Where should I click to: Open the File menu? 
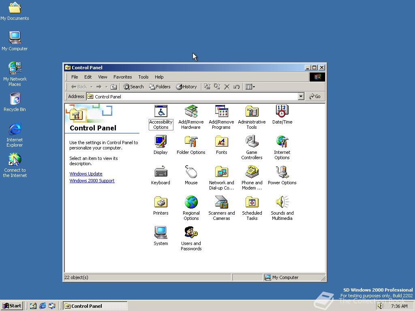[x=75, y=77]
